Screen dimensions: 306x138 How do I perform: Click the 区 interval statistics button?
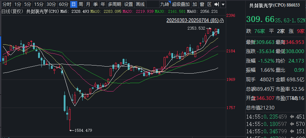(209, 4)
